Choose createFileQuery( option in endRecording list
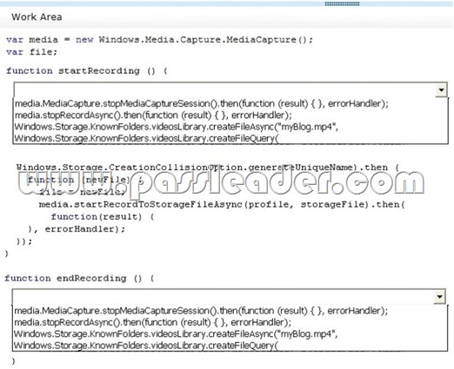 [146, 346]
